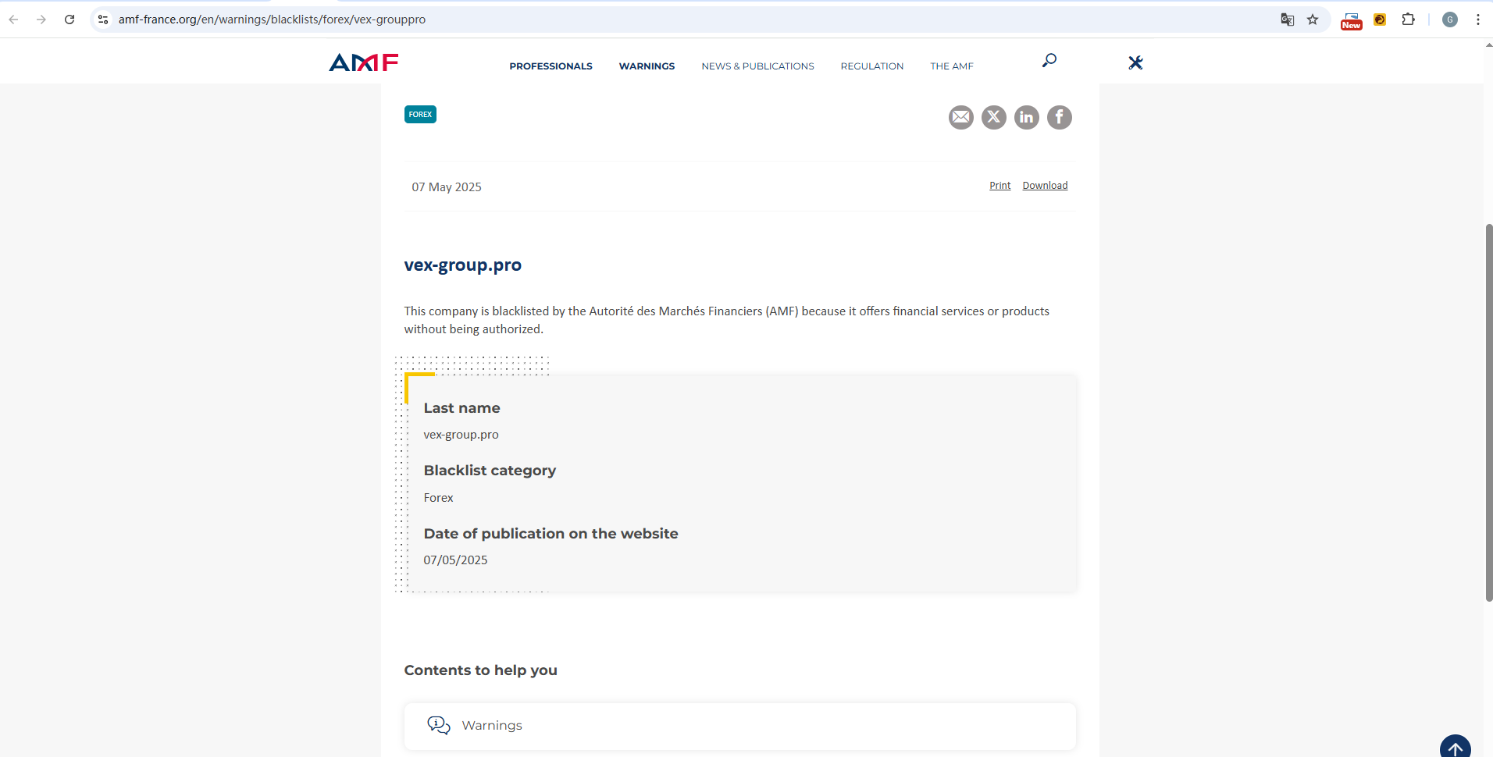The width and height of the screenshot is (1493, 757).
Task: Click the scroll-to-top arrow button
Action: point(1455,748)
